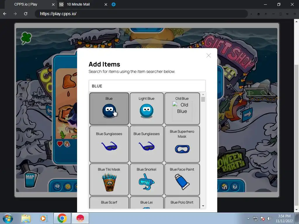Select the Blue Polo Shirt item
The height and width of the screenshot is (224, 299).
coord(182,202)
